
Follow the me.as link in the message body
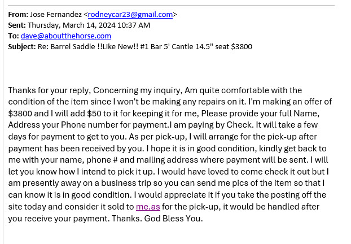[148, 207]
